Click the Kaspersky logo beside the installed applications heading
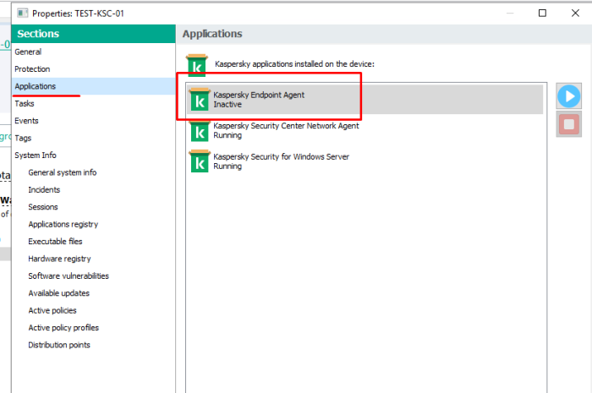This screenshot has width=592, height=393. (197, 65)
